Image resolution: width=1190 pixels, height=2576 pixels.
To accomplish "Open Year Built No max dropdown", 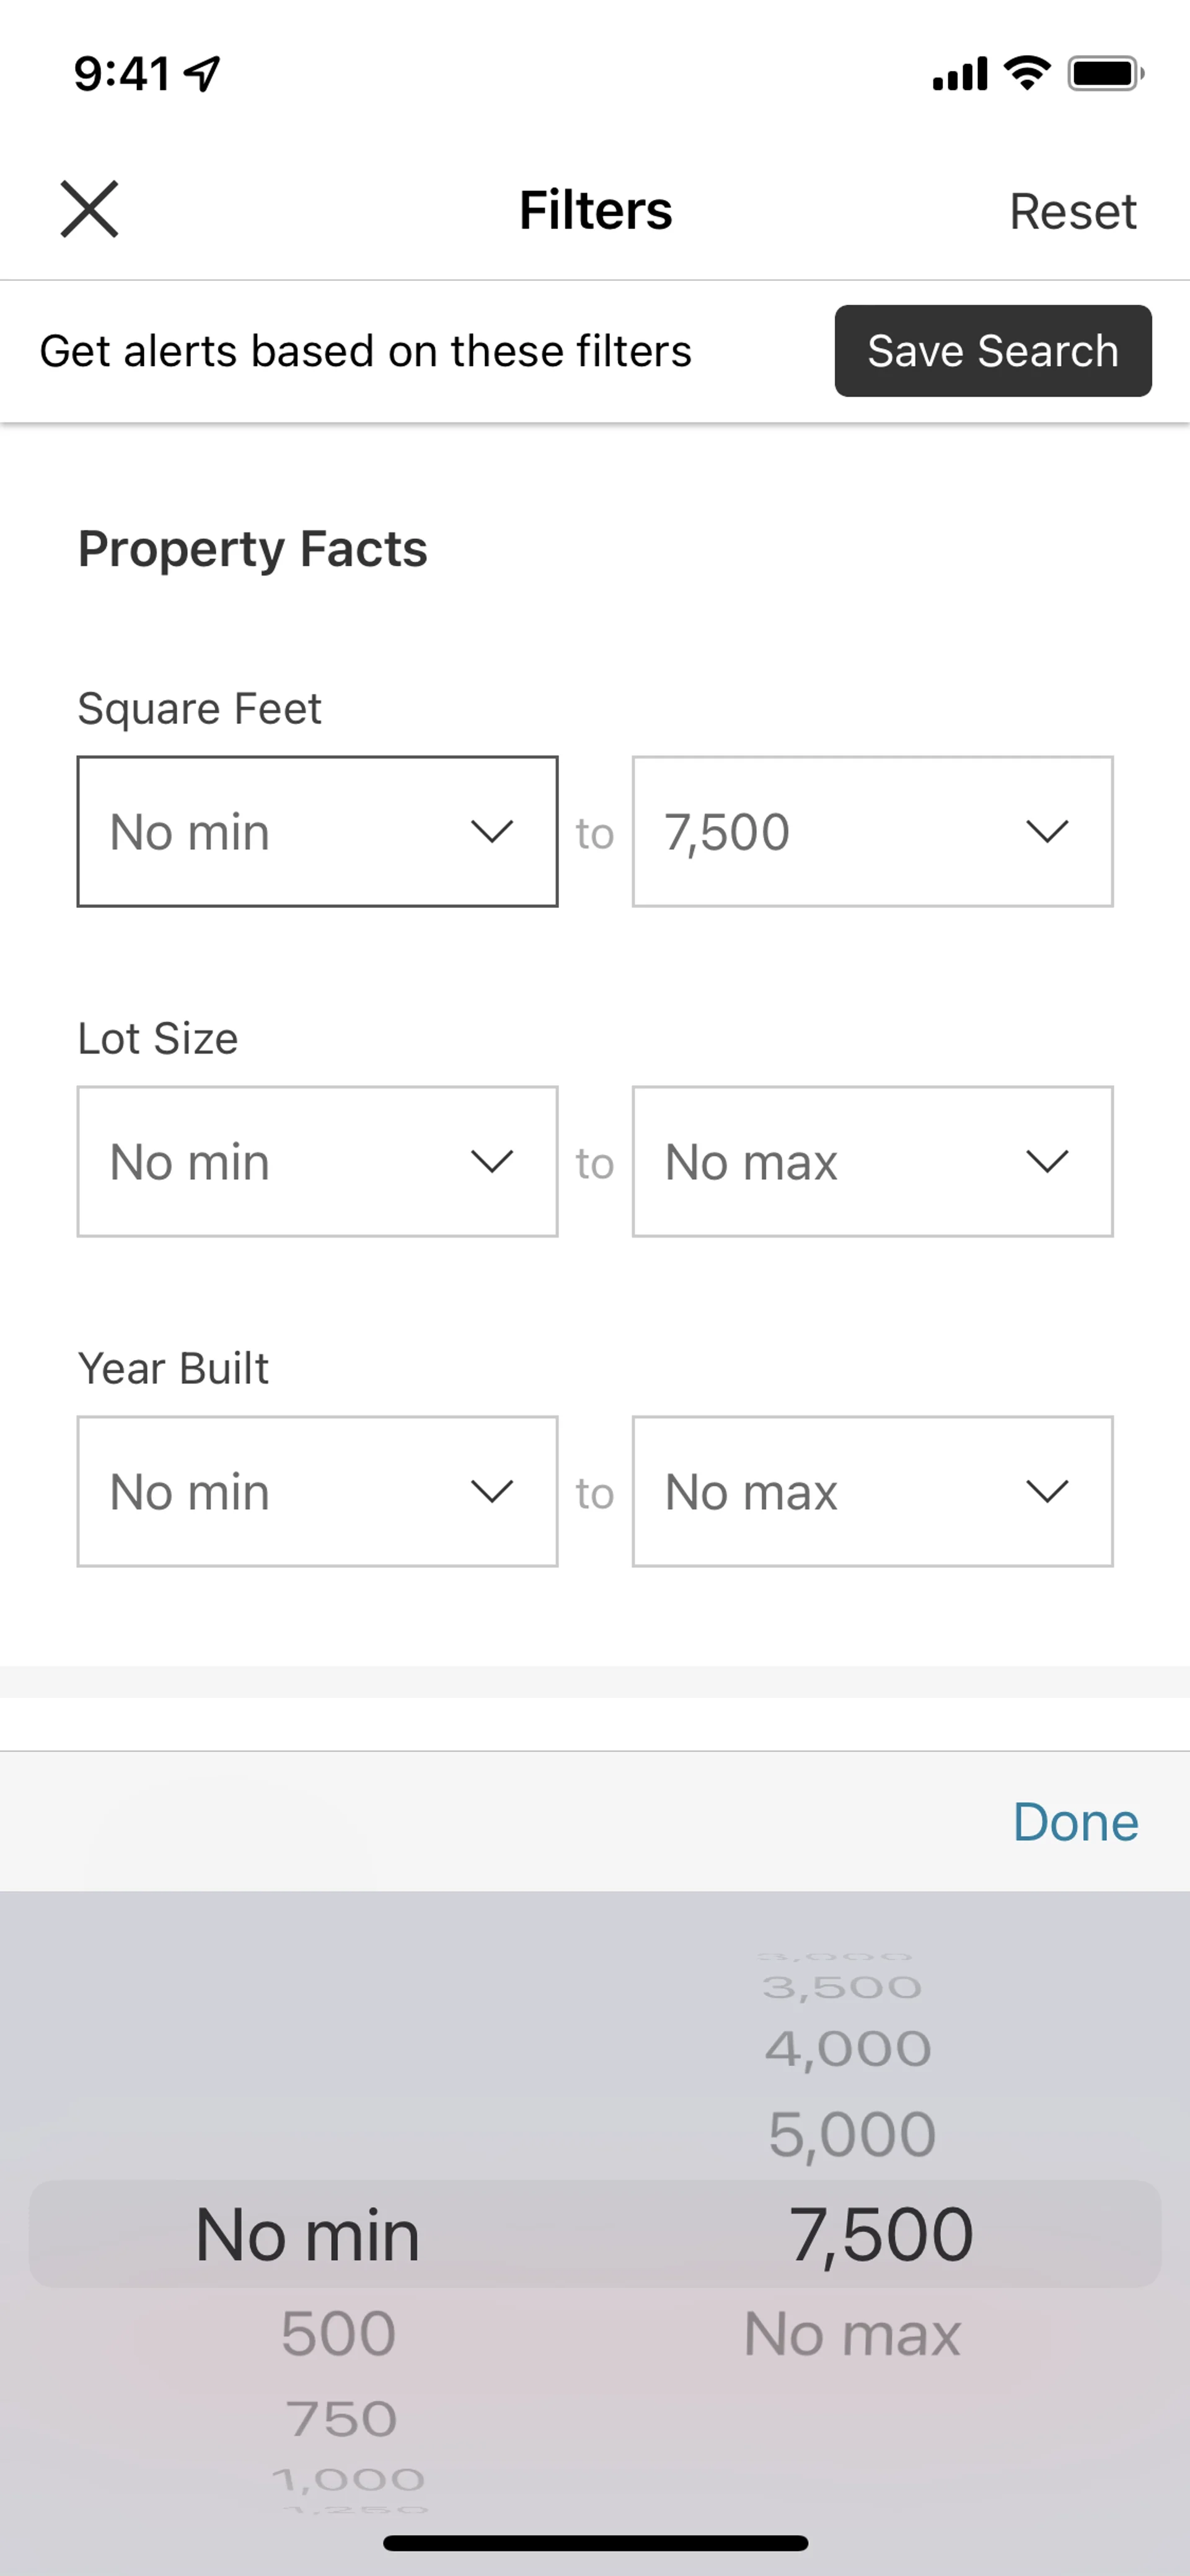I will [x=872, y=1492].
